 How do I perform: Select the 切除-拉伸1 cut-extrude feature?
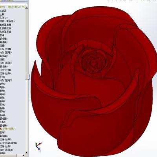click(5, 49)
